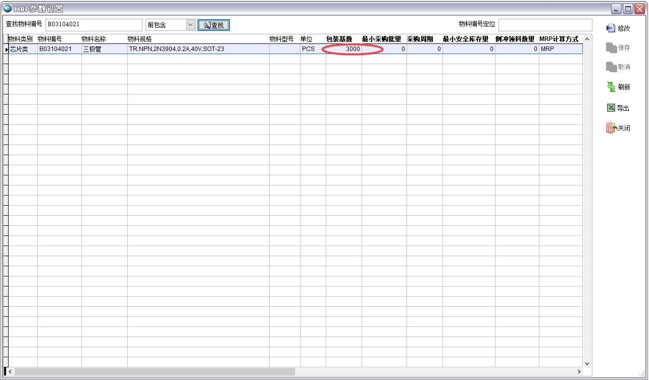
Task: Click the MRP window title bar icon
Action: pyautogui.click(x=7, y=8)
